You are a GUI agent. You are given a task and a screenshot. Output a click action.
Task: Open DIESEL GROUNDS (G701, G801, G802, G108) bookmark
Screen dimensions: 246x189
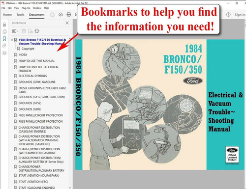(42, 90)
